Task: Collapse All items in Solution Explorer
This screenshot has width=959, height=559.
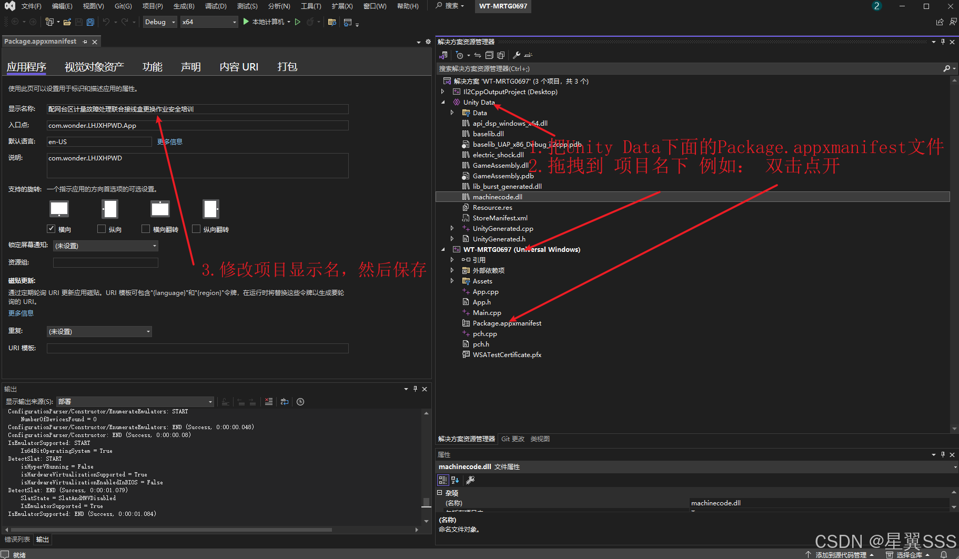Action: pyautogui.click(x=489, y=55)
